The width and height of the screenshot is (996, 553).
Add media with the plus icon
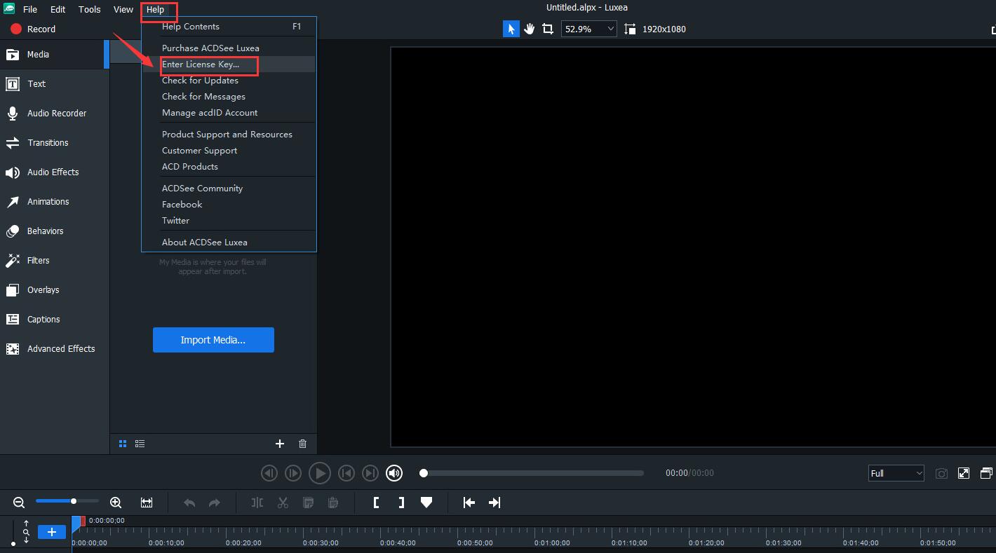[280, 444]
